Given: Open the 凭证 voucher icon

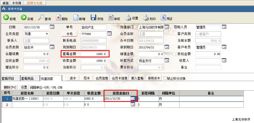Looking at the screenshot, I should (x=163, y=18).
